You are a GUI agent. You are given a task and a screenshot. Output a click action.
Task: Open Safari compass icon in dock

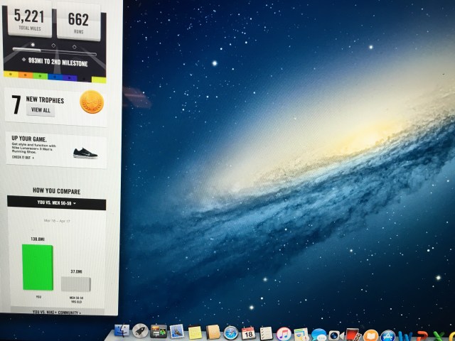230,332
